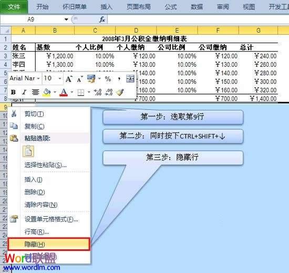Screen dimensions: 289x273
Task: Click the increase decimal icon
Action: pyautogui.click(x=98, y=92)
